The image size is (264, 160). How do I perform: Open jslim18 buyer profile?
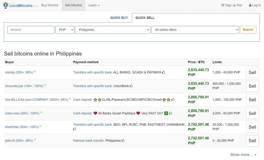[19, 141]
